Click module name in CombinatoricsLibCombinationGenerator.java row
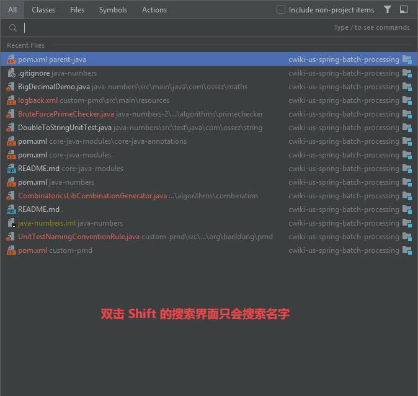 344,196
